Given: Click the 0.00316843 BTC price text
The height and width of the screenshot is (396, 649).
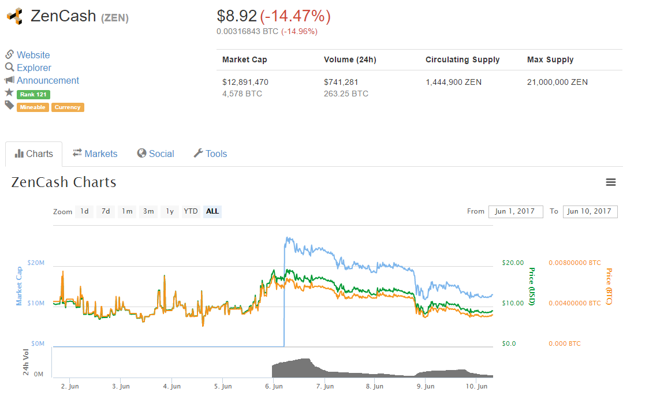Looking at the screenshot, I should [x=248, y=31].
